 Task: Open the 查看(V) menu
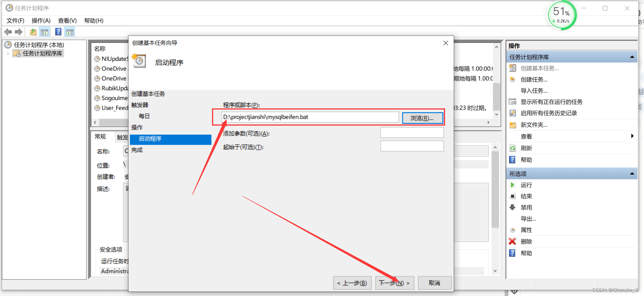click(x=67, y=21)
